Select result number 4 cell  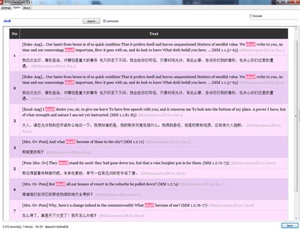(x=15, y=147)
